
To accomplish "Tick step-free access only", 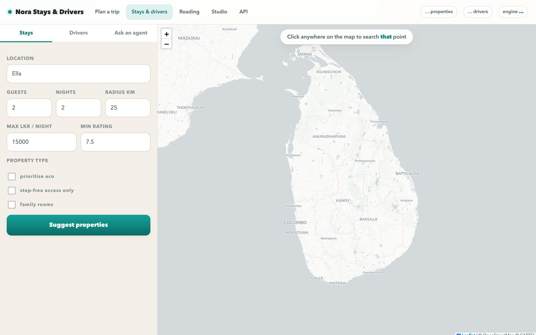I will tap(12, 191).
